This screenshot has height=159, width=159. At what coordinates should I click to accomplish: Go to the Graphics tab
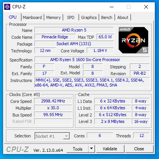[89, 17]
